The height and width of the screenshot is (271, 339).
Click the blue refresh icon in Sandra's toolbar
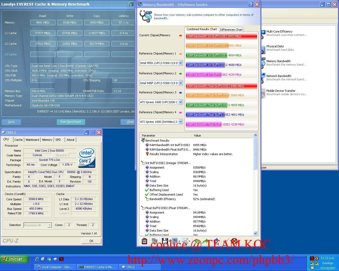coord(216,241)
